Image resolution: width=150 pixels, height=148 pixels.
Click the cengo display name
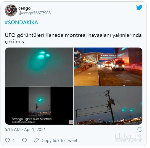pyautogui.click(x=24, y=8)
